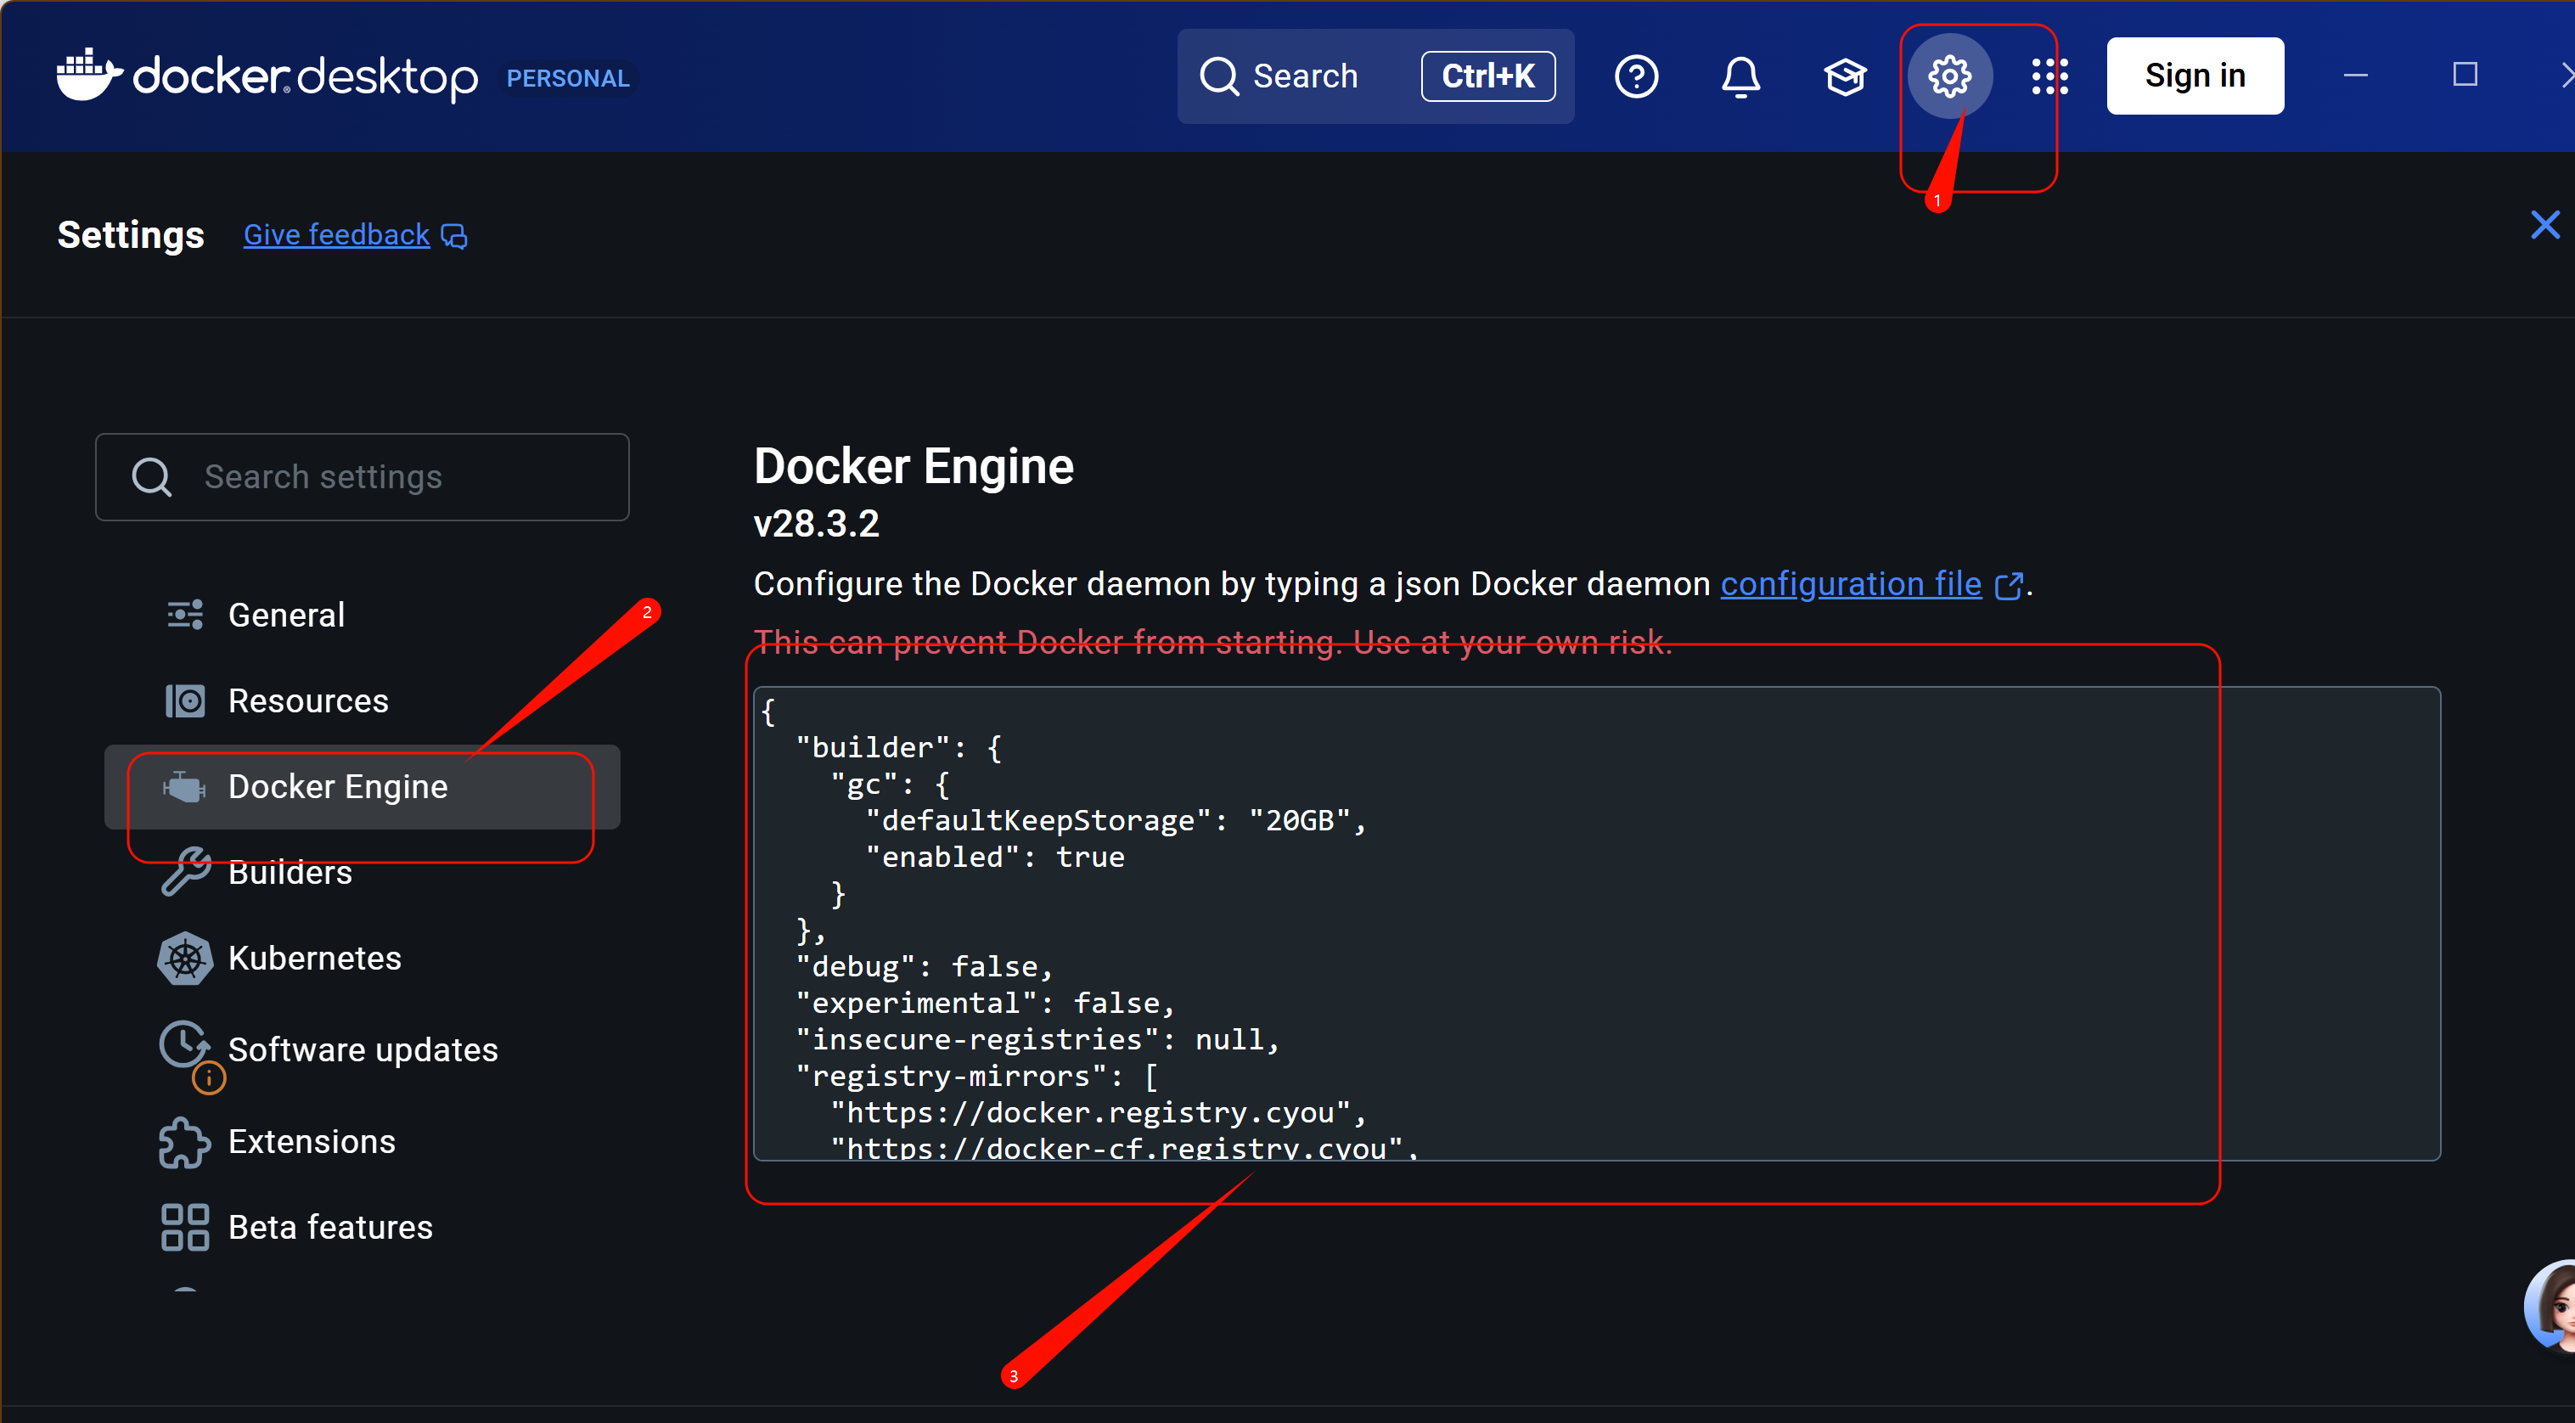Click the Builders wrench icon
The image size is (2575, 1423).
(185, 871)
